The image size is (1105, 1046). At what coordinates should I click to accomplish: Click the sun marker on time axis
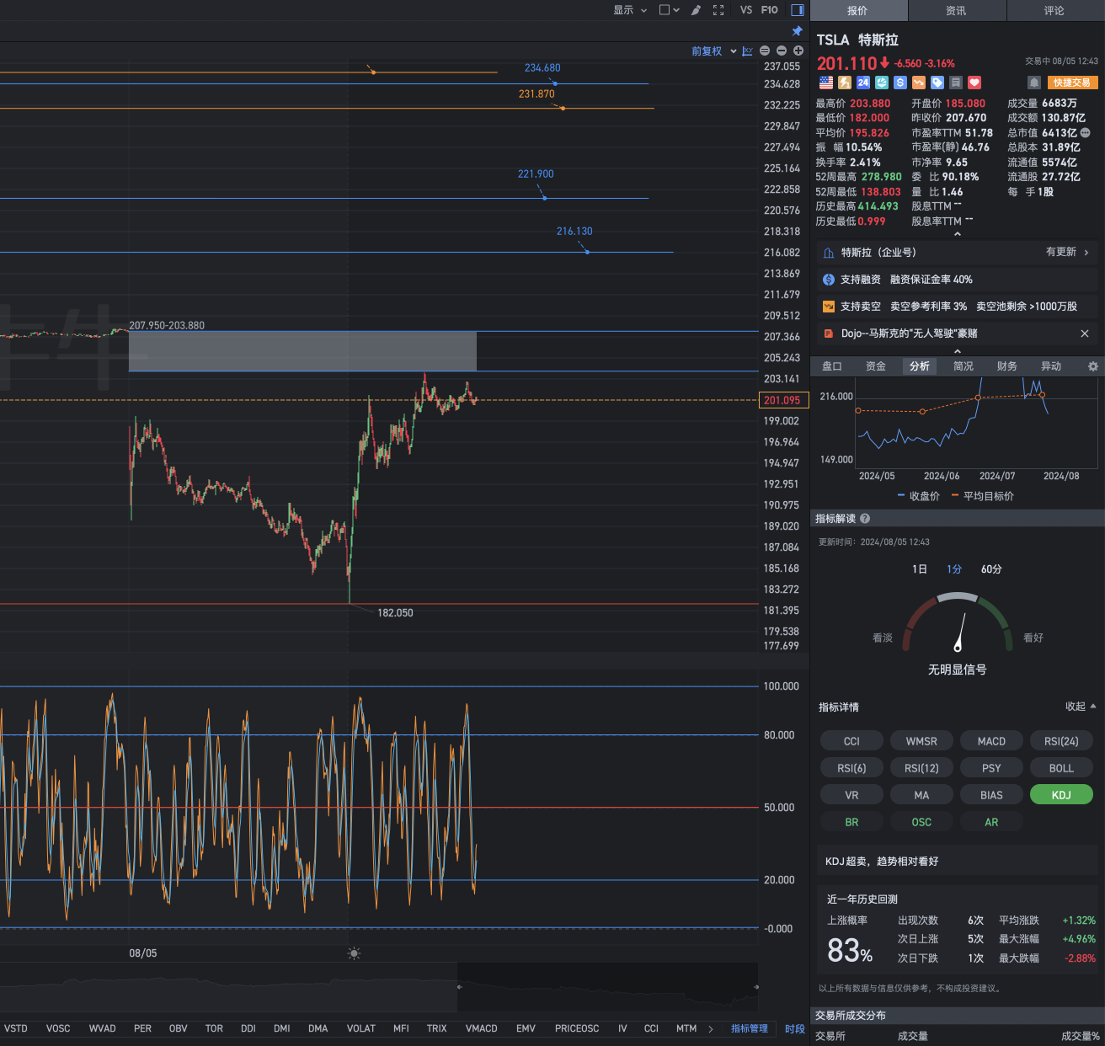pos(354,953)
